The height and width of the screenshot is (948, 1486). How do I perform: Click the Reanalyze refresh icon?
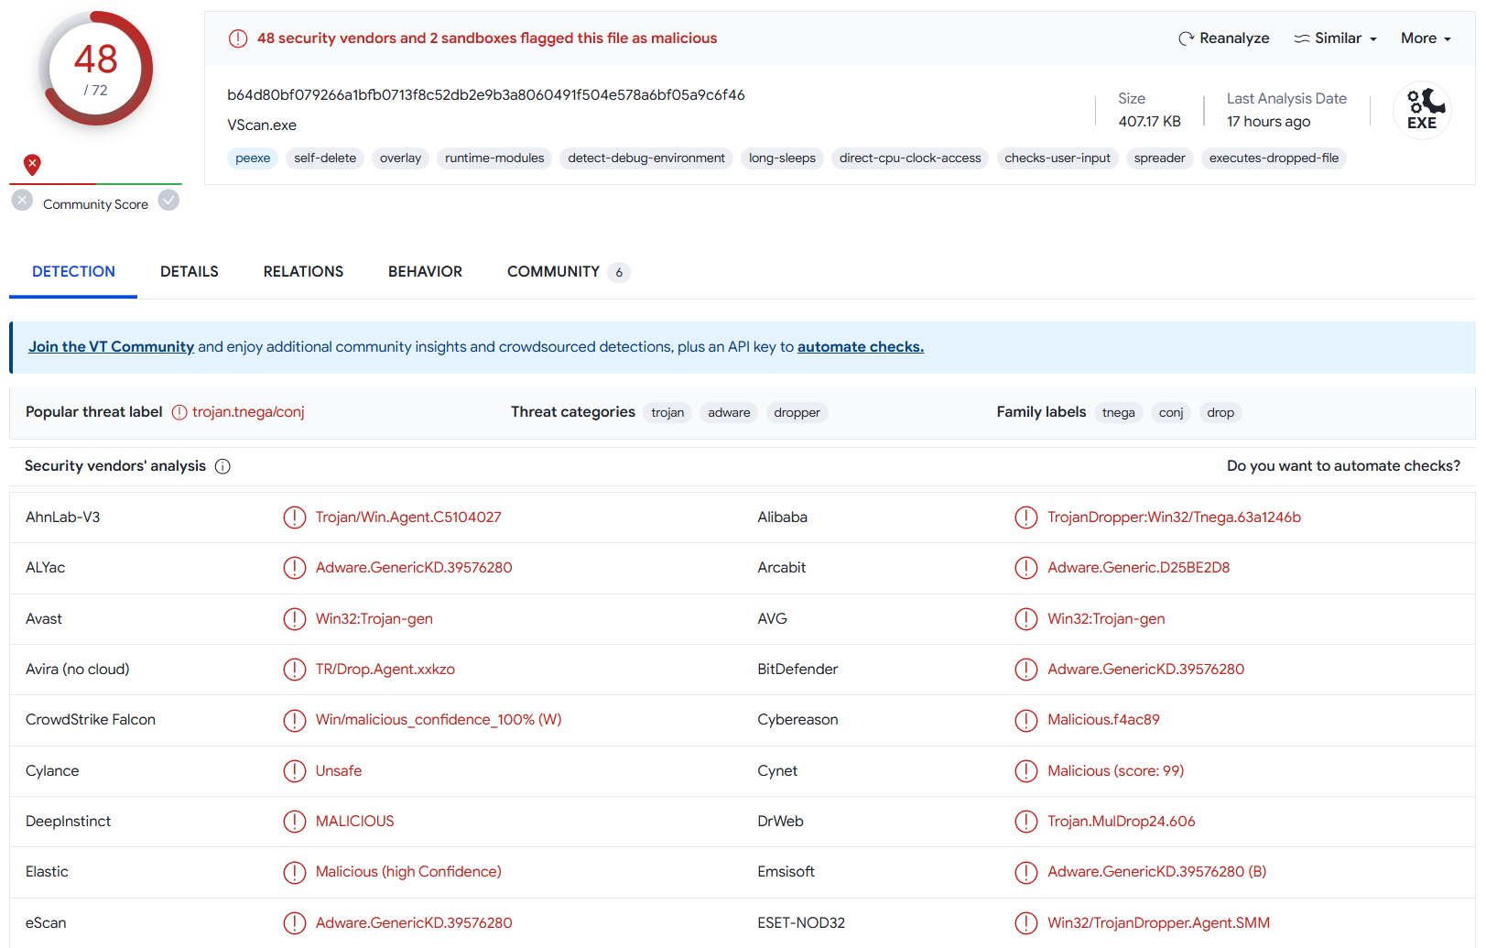[x=1186, y=38]
